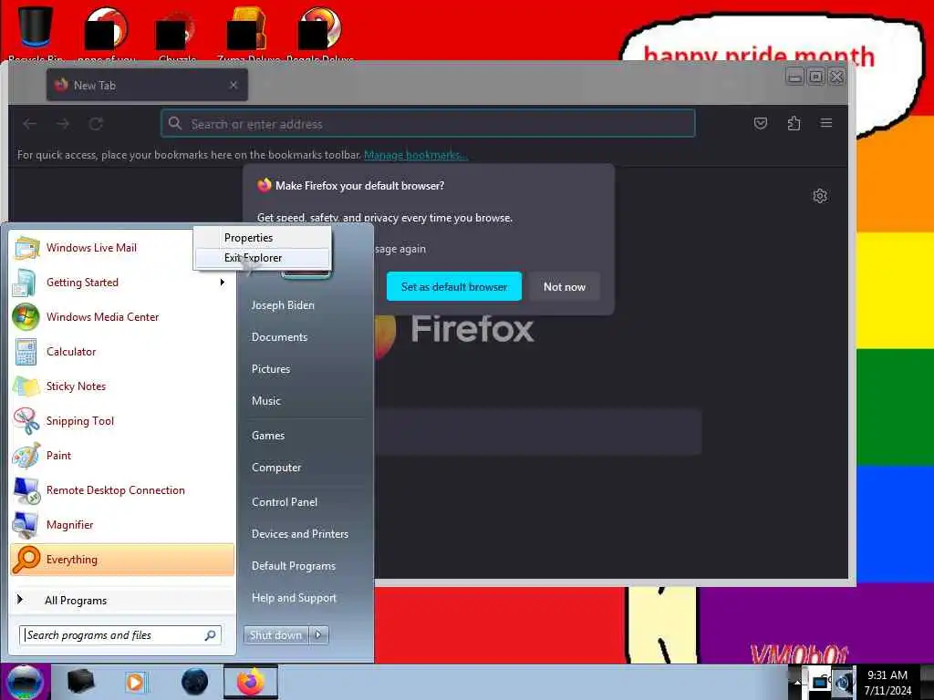Open Windows Media Center
The width and height of the screenshot is (934, 700).
pos(122,316)
